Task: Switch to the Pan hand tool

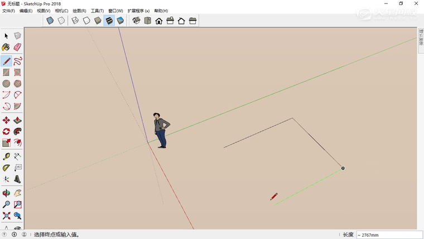Action: [x=17, y=193]
